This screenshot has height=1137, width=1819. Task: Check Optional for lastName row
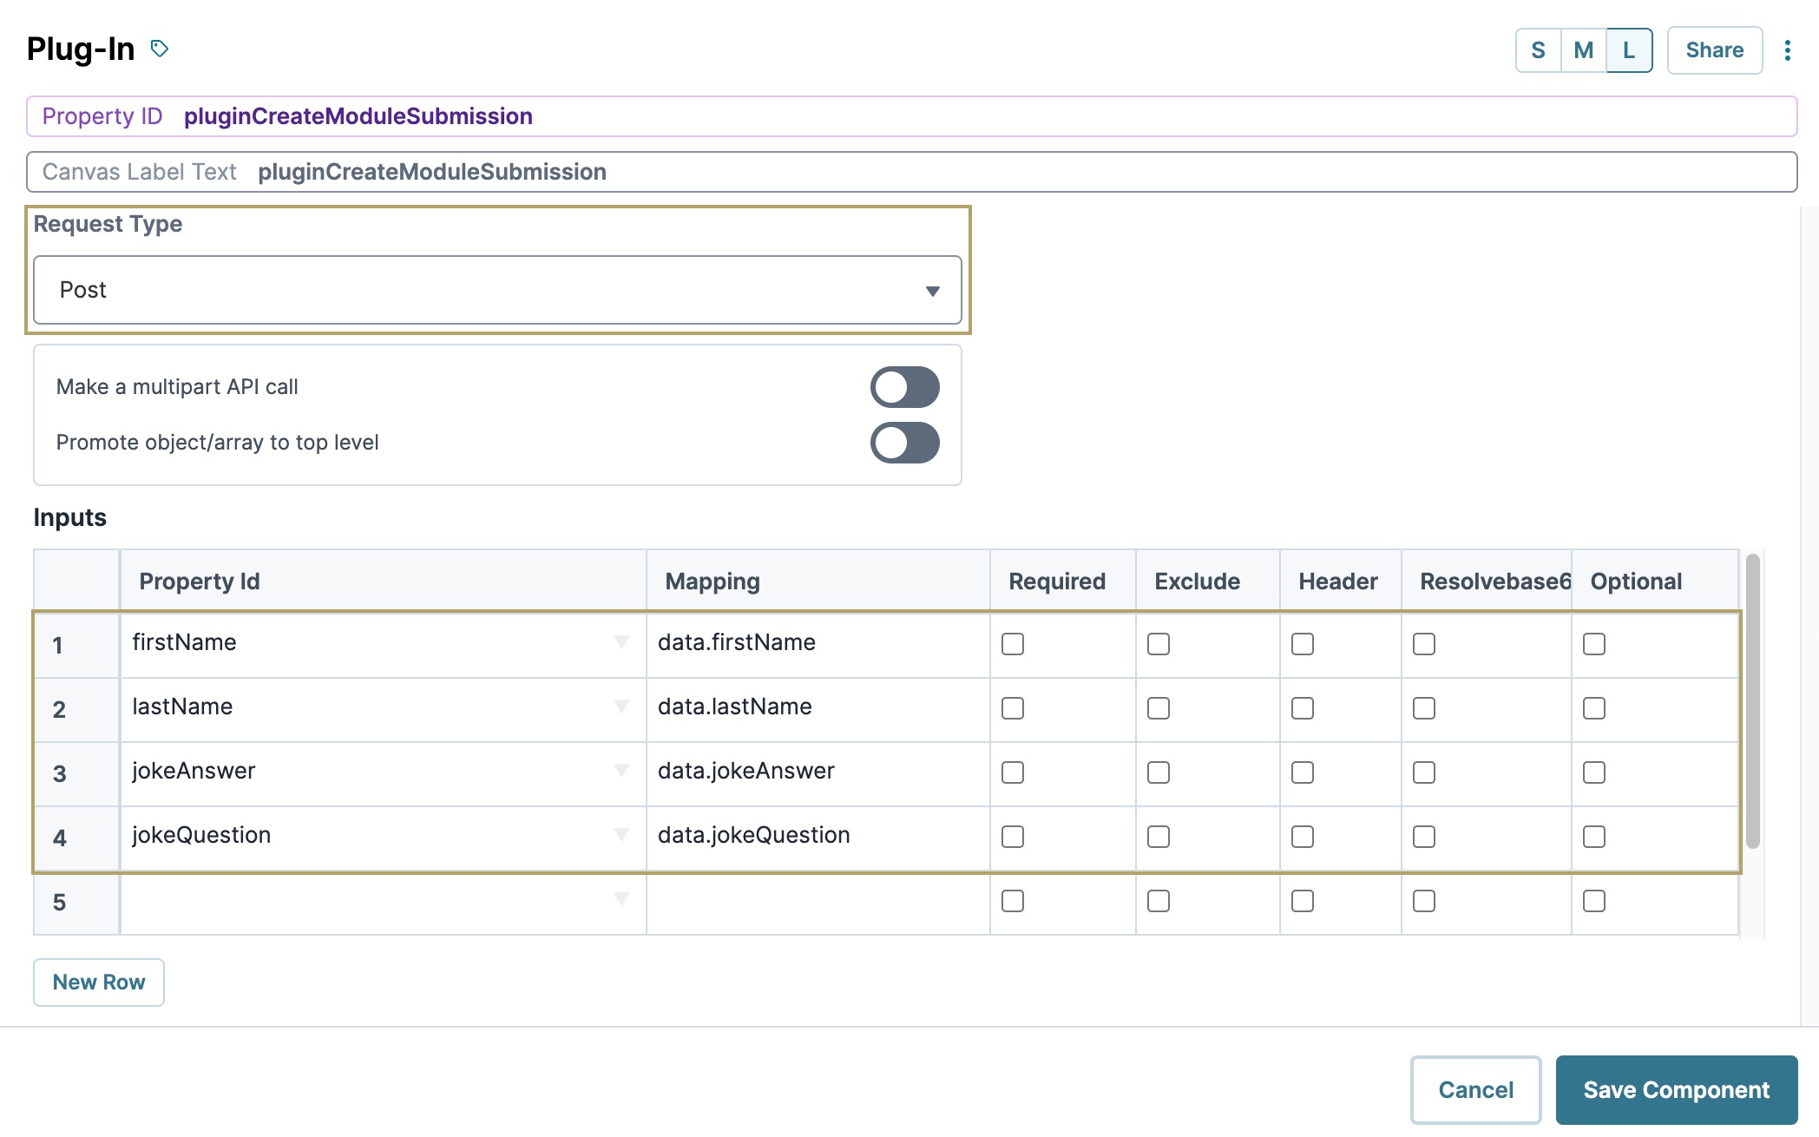[x=1594, y=708]
